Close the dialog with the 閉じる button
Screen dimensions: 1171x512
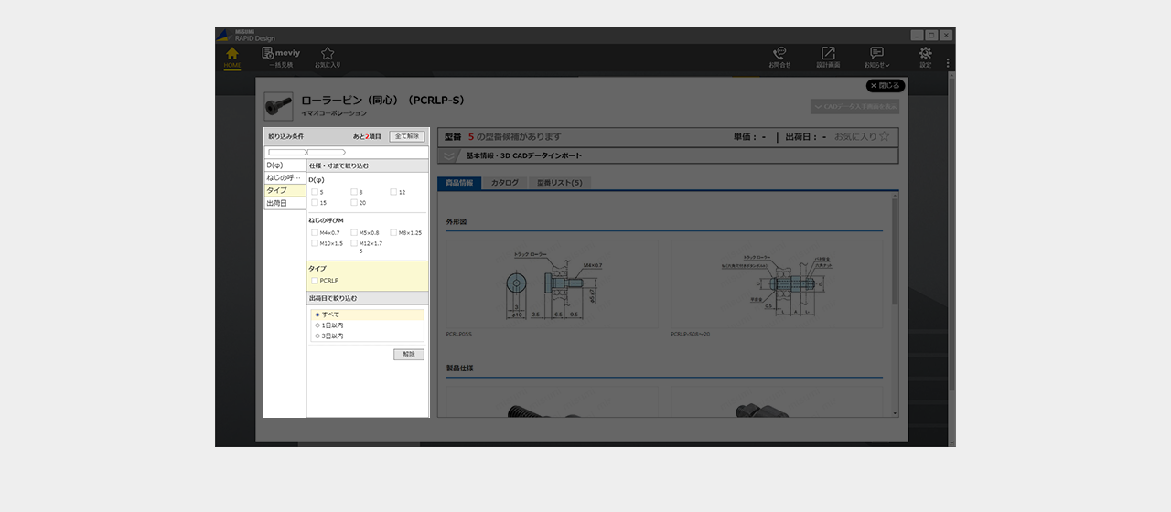click(885, 86)
